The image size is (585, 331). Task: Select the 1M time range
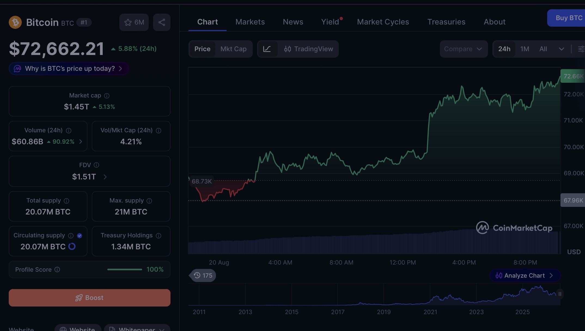(525, 49)
